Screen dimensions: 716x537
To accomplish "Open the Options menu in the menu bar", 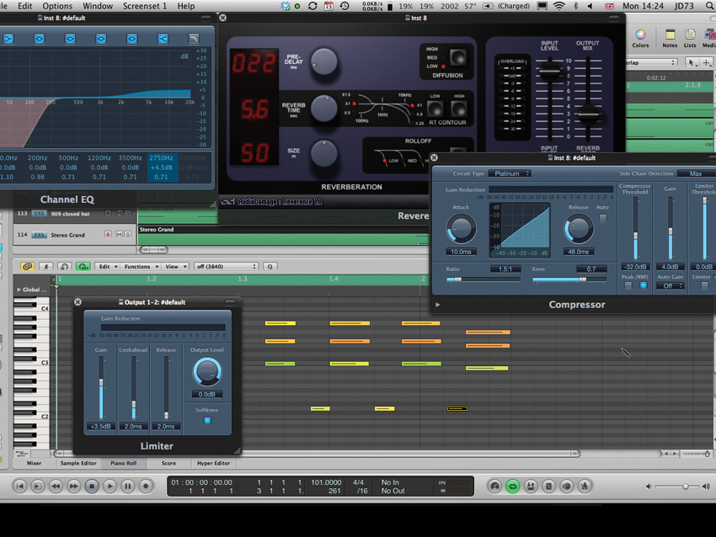I will (x=57, y=6).
